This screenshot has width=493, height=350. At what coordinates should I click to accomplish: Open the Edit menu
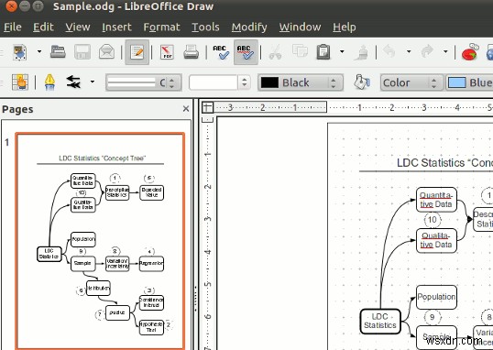point(43,27)
